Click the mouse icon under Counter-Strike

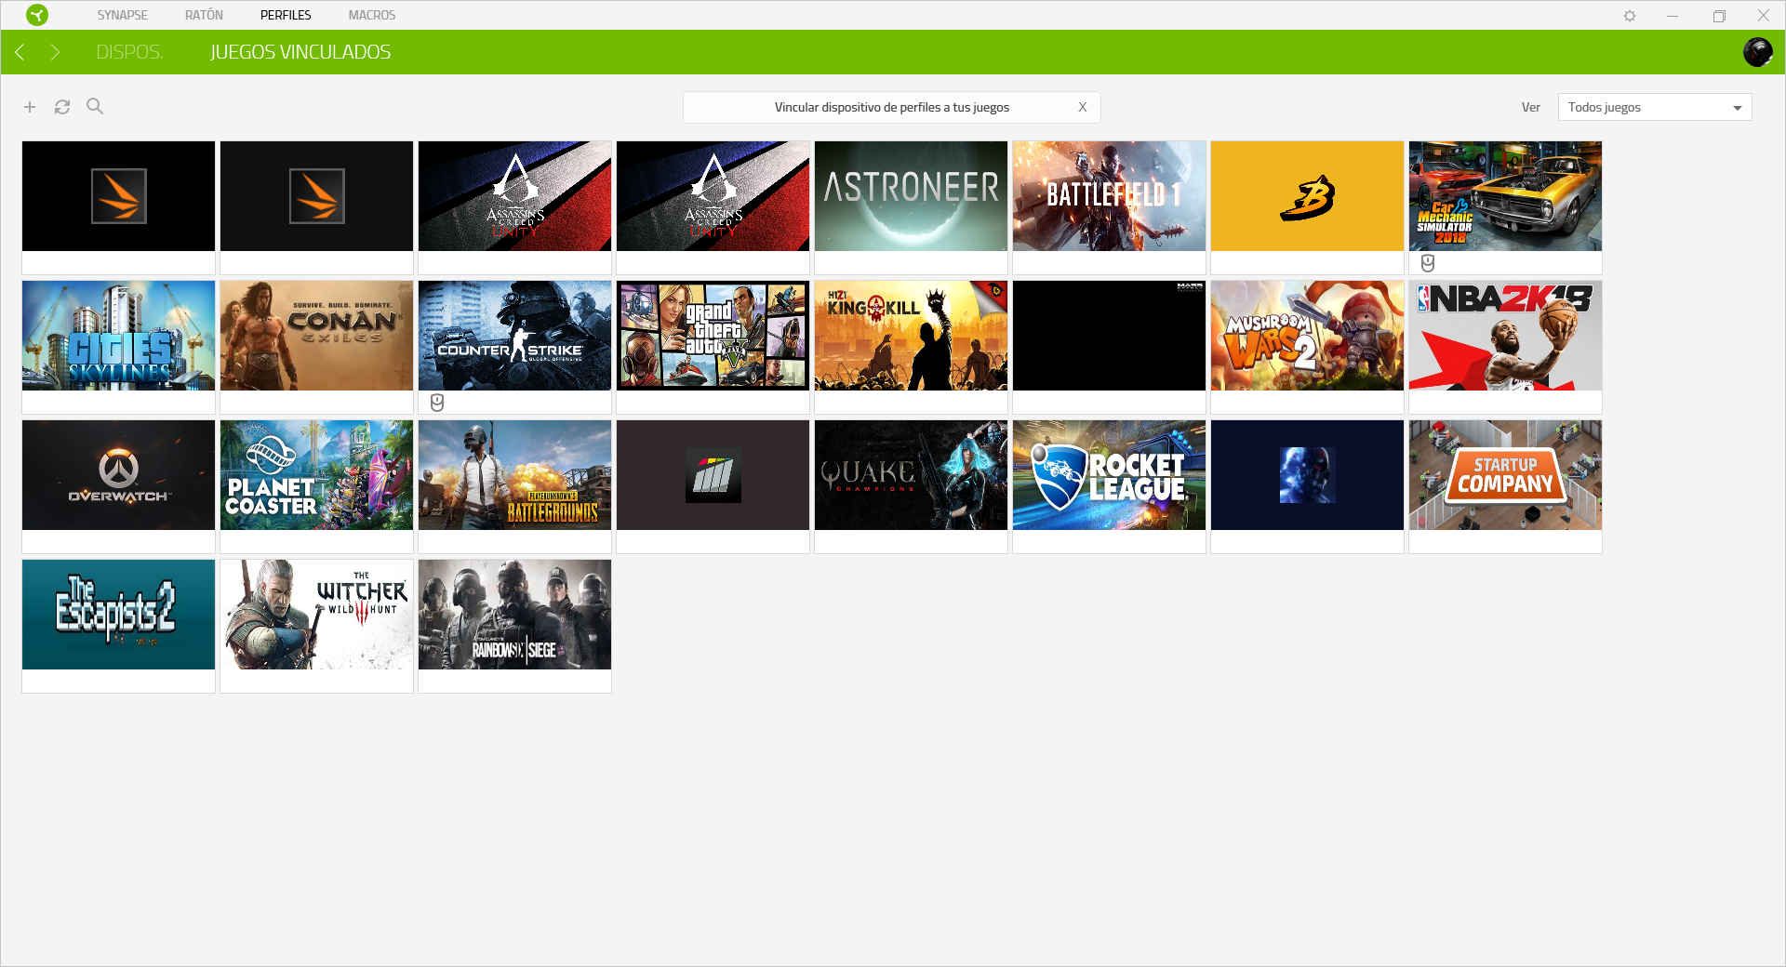click(437, 403)
